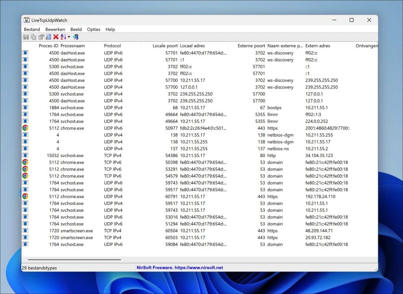Click the Find magnifier toolbar icon

[48, 37]
